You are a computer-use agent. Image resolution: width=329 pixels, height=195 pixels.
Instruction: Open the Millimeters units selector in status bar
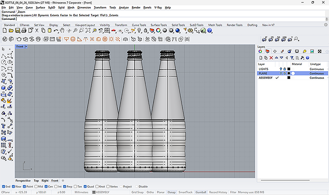81,192
